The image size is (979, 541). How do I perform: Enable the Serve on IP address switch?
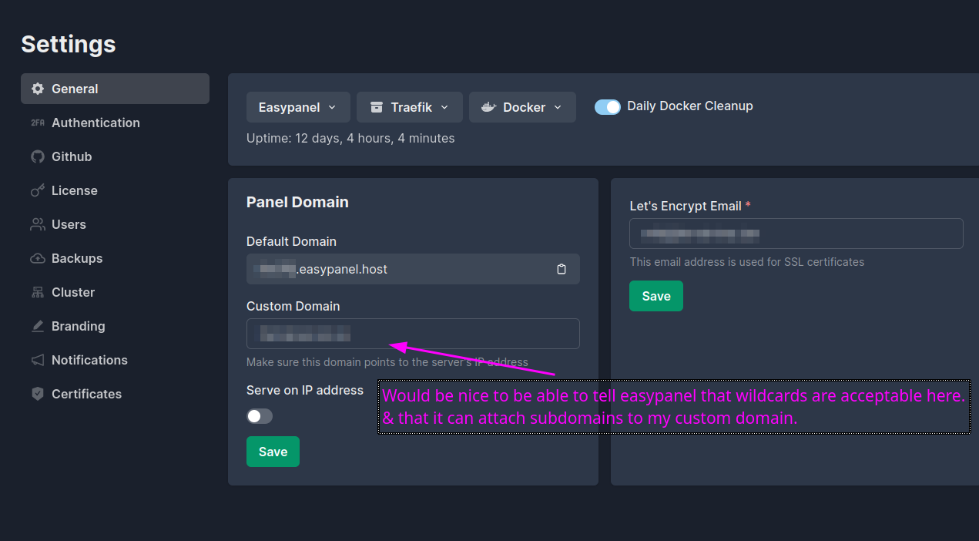260,416
